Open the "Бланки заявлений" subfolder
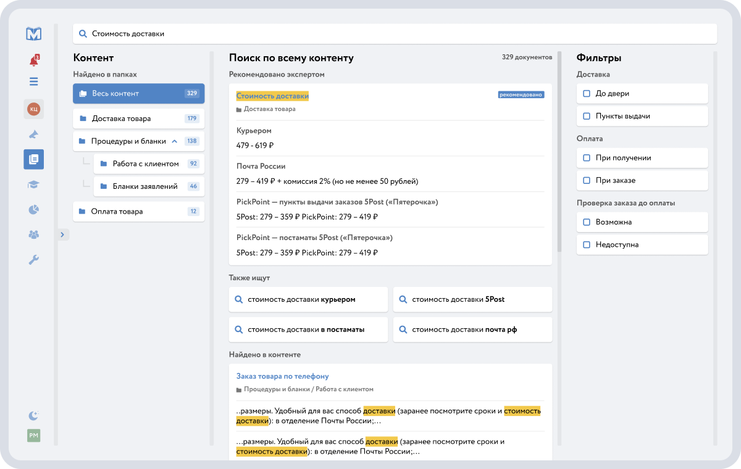Image resolution: width=741 pixels, height=469 pixels. (x=145, y=186)
